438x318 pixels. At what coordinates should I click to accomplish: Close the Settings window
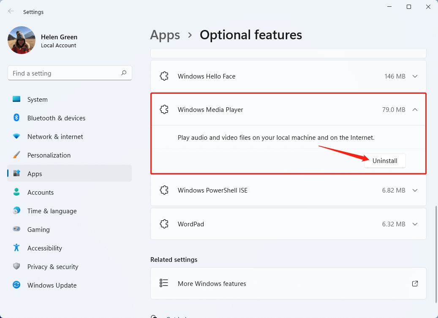[428, 7]
